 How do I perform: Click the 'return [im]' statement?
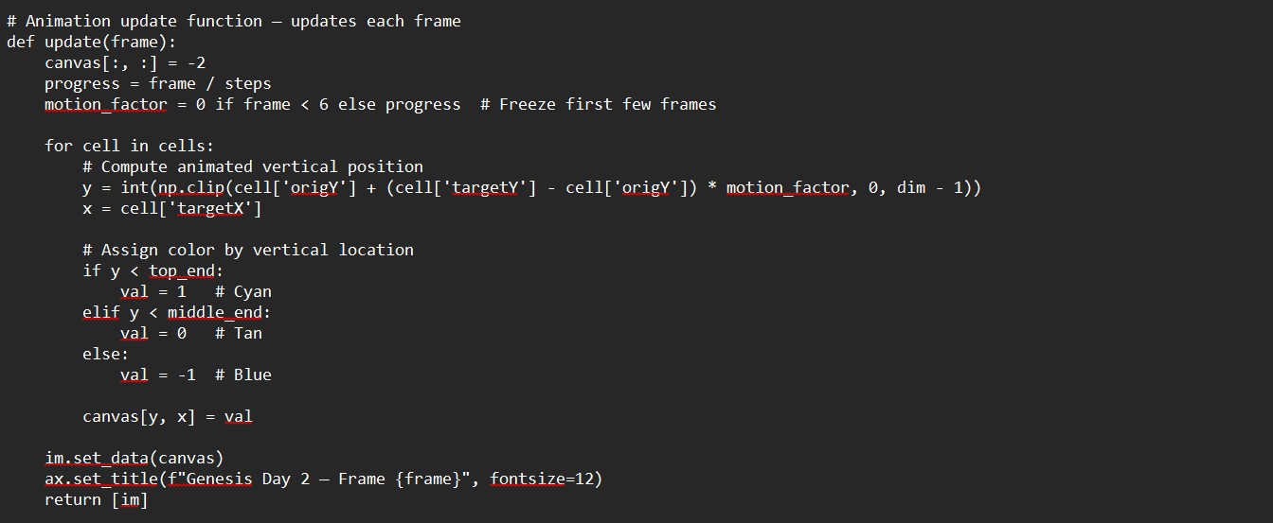pos(96,499)
